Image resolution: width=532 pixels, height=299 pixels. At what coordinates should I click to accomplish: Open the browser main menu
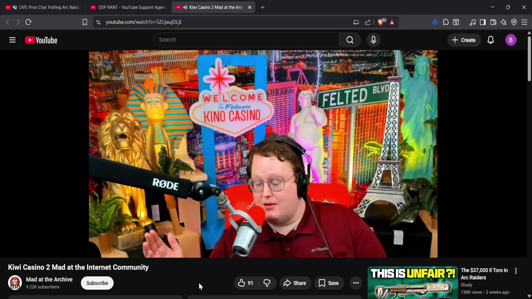pyautogui.click(x=524, y=22)
